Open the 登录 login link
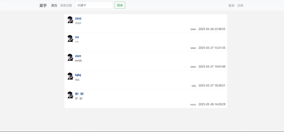Viewport: 284px width, 132px height. pos(231,5)
